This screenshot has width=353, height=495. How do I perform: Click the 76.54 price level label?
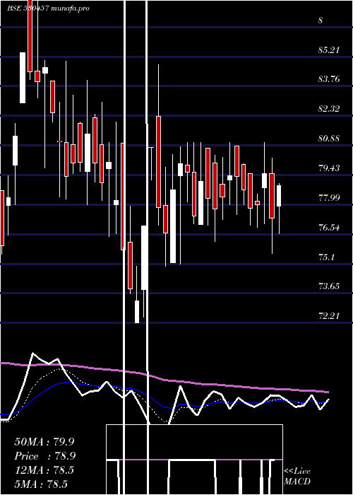coord(329,227)
